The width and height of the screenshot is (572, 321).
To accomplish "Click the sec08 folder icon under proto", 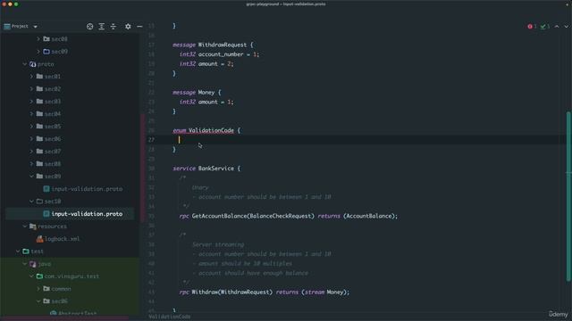I will [x=39, y=164].
